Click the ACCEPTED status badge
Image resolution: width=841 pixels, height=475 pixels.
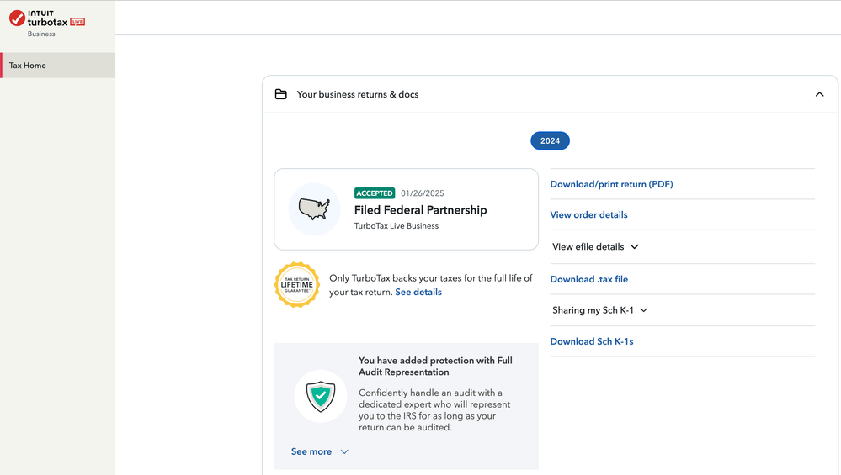tap(375, 193)
